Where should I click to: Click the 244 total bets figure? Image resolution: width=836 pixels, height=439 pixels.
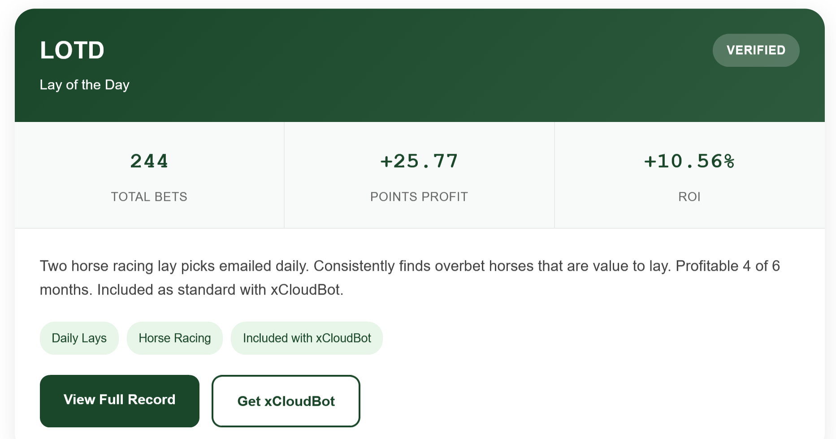[149, 161]
